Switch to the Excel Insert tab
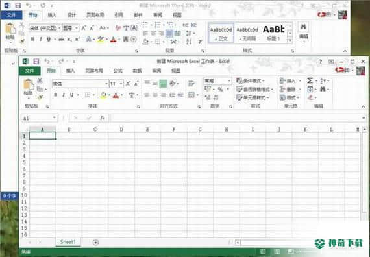 (x=70, y=71)
